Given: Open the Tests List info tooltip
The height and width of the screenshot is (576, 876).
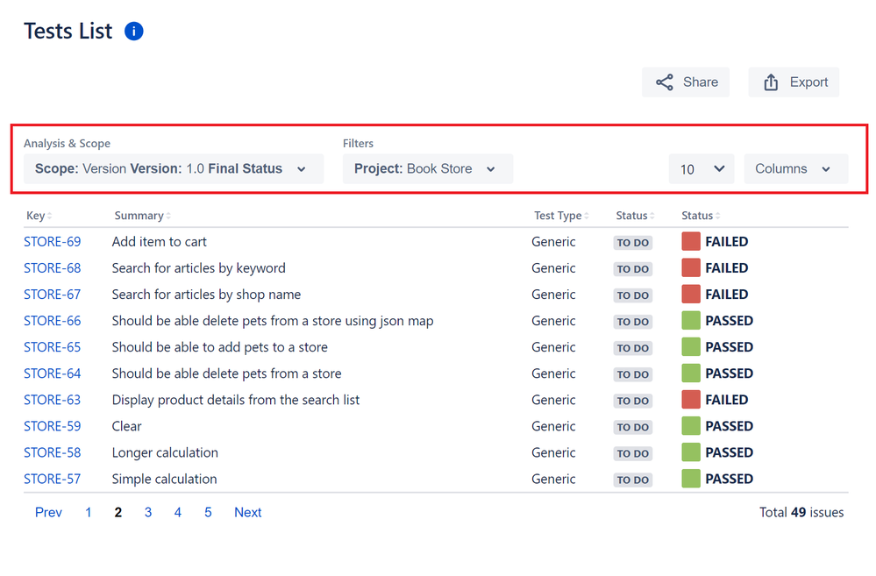Looking at the screenshot, I should (133, 31).
